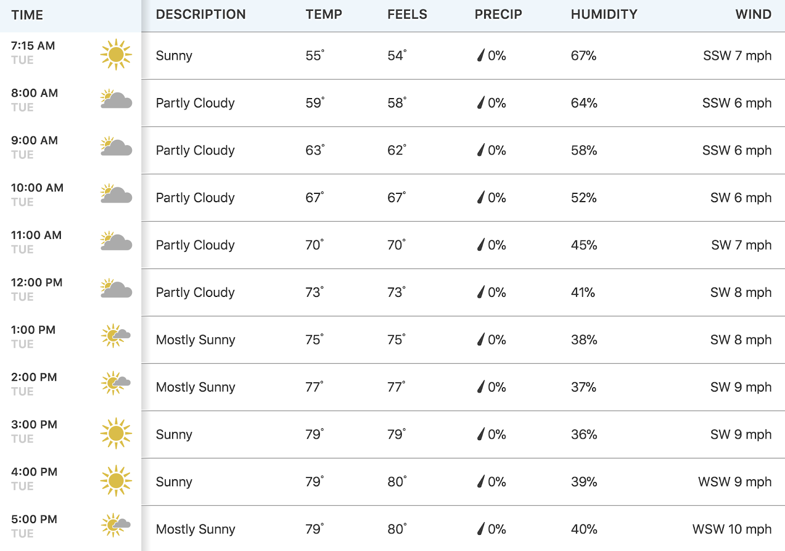Click the precipitation drop icon at 9:00 AM
The width and height of the screenshot is (785, 551).
[x=481, y=150]
